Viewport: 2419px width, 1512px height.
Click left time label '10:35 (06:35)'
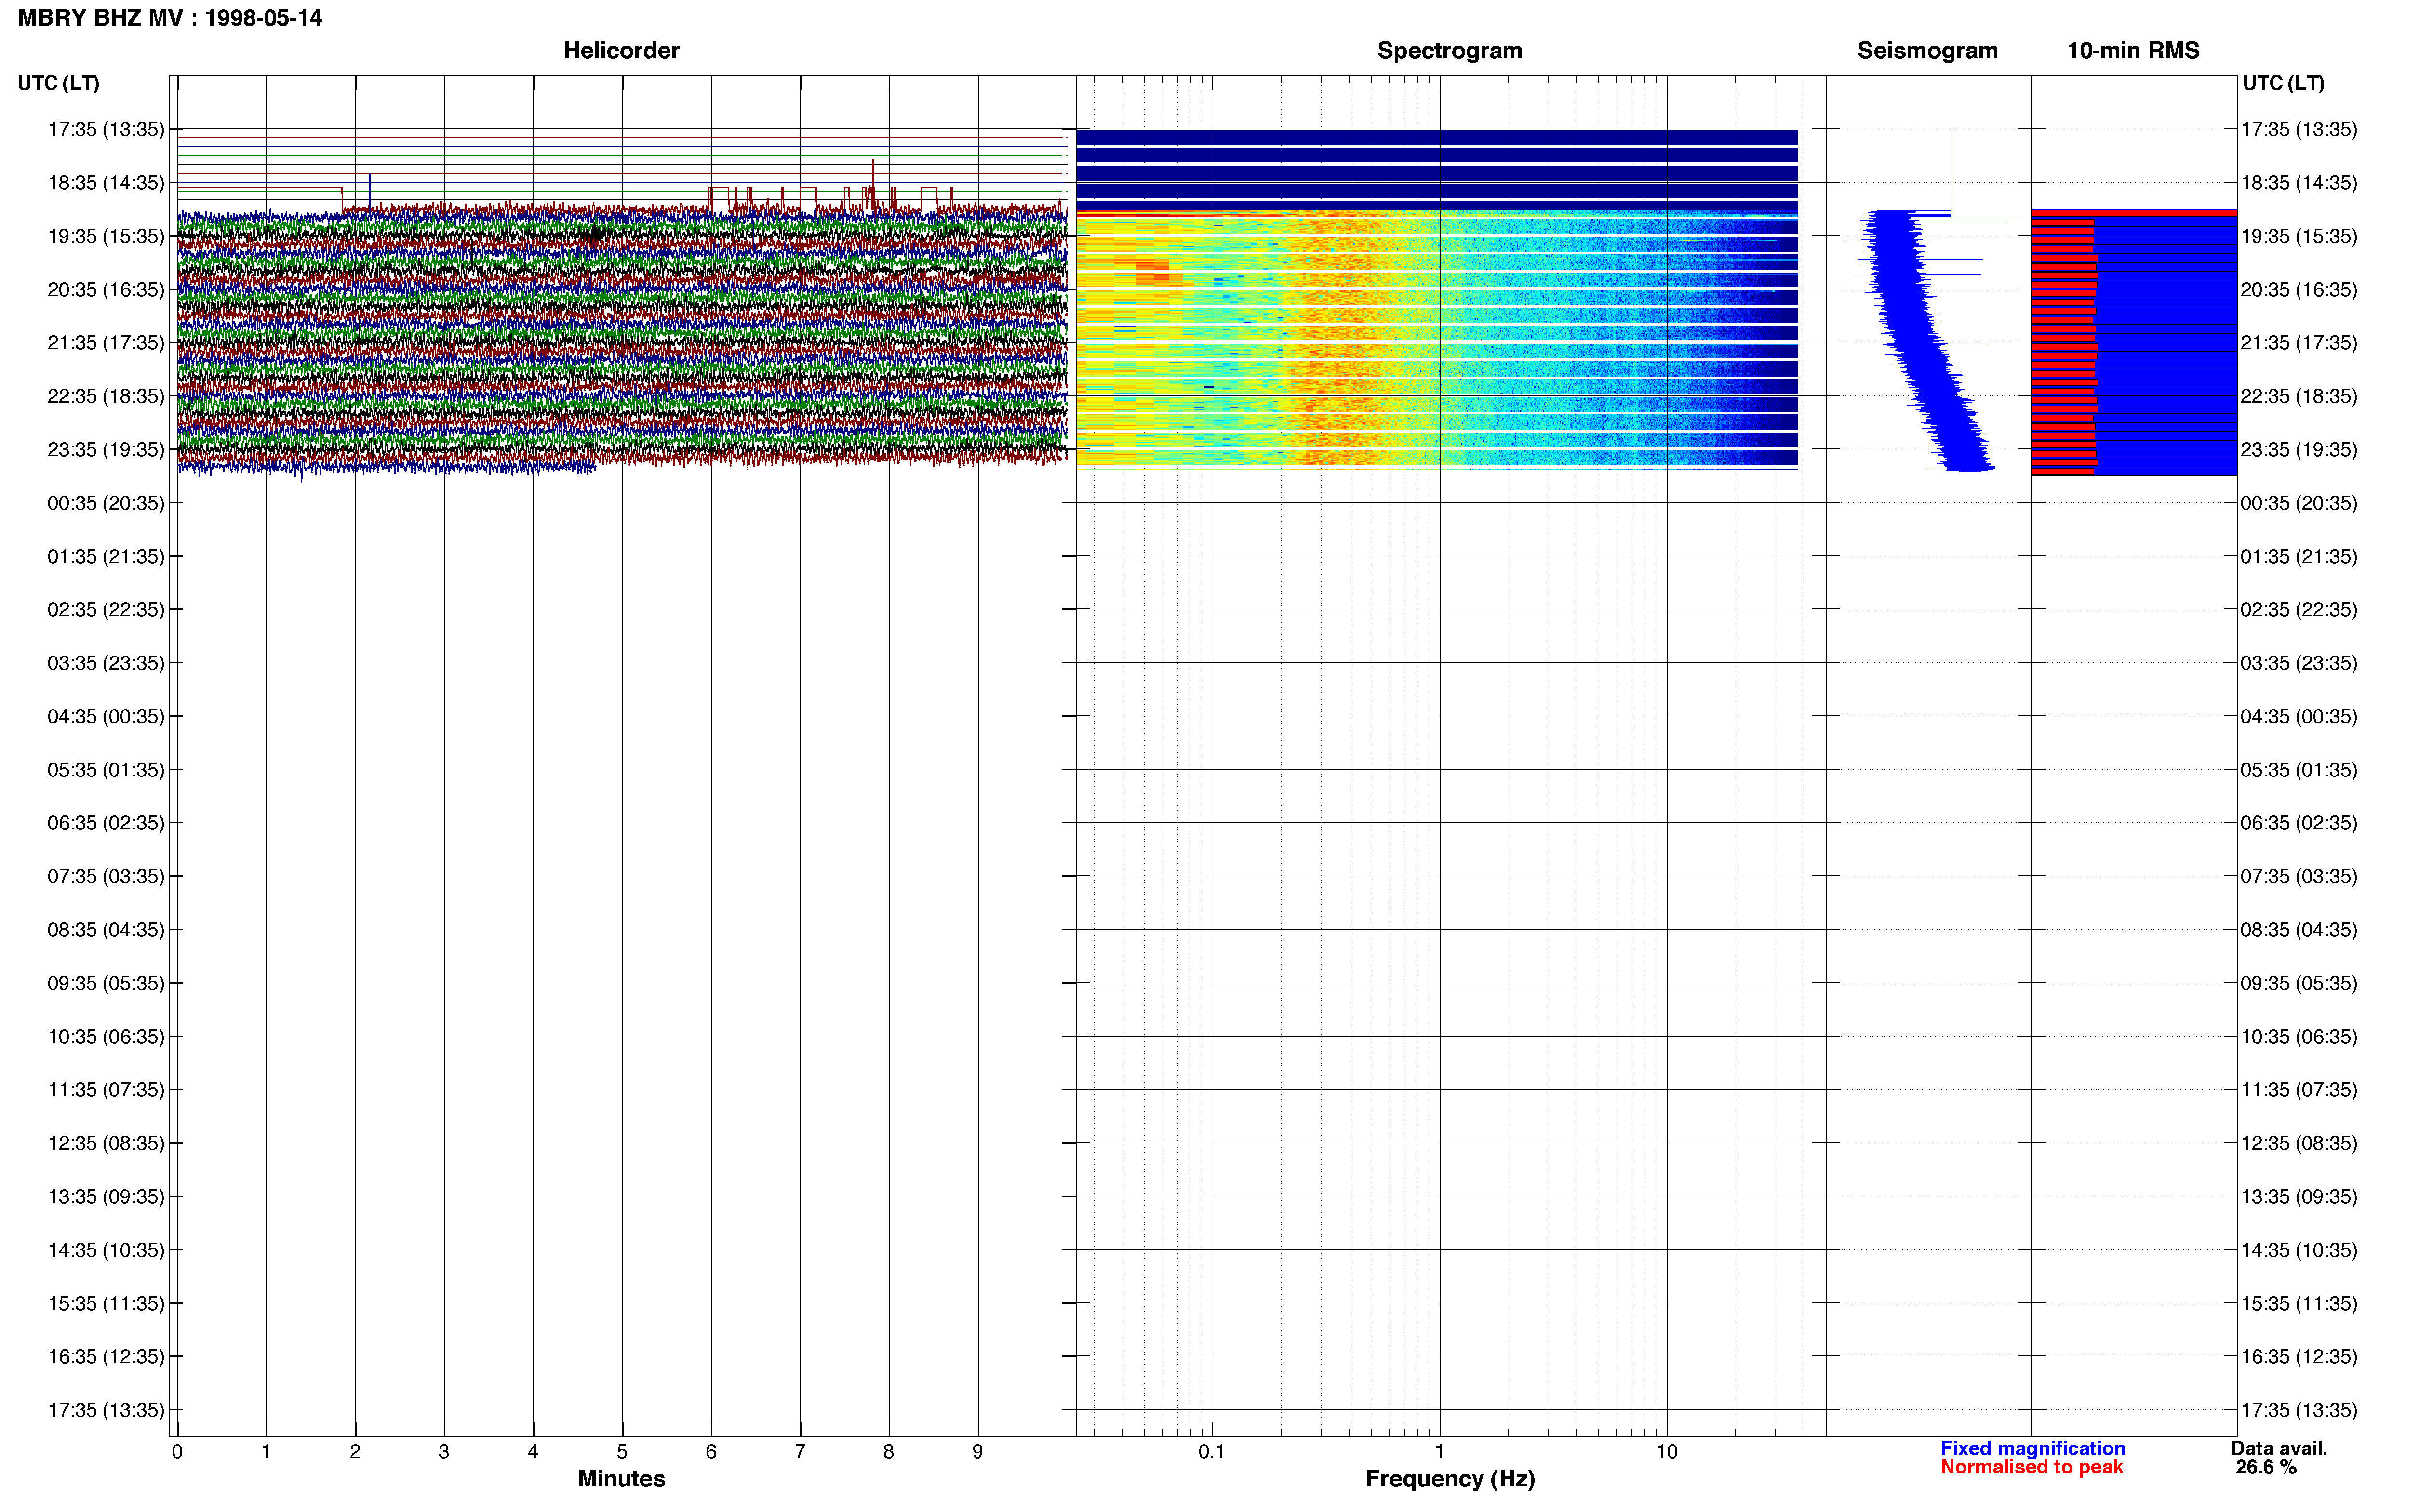[x=106, y=1037]
